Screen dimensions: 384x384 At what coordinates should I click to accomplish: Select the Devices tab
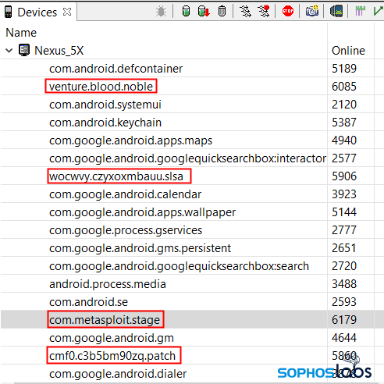click(37, 12)
